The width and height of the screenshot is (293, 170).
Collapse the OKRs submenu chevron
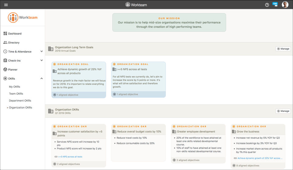coord(42,78)
